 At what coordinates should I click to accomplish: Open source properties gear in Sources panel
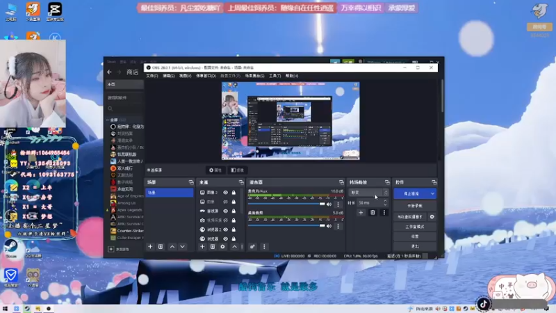pyautogui.click(x=222, y=247)
